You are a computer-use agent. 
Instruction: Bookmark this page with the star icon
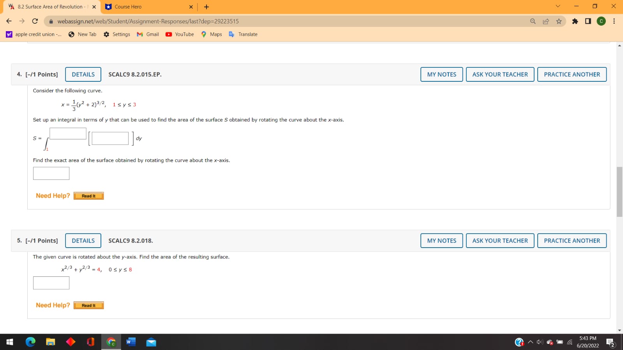tap(559, 21)
